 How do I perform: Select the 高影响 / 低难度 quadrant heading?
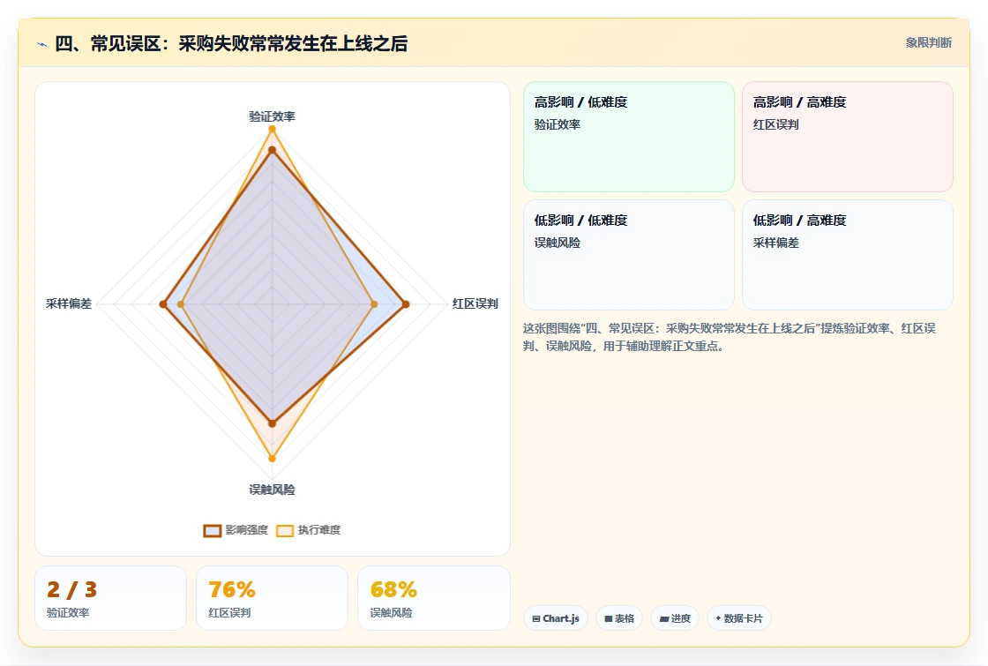click(580, 102)
